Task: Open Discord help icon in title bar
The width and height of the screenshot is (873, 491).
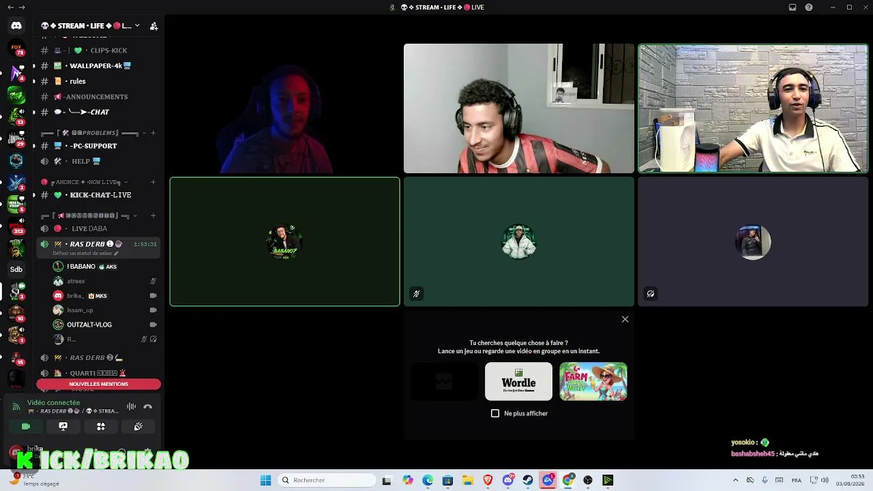Action: click(x=809, y=8)
